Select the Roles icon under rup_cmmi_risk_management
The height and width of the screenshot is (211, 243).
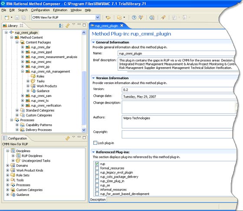[x=33, y=76]
